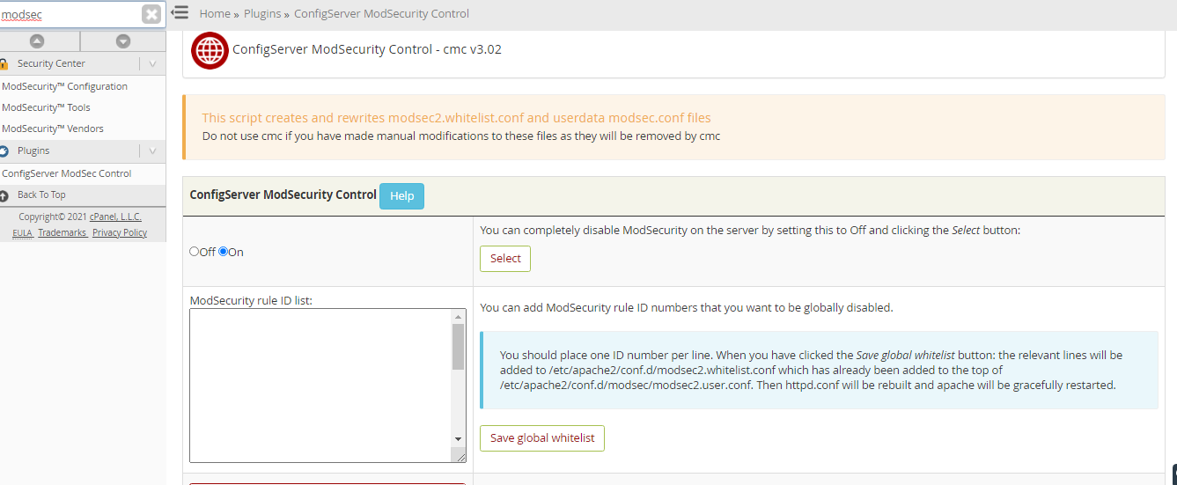Click 'globally disabled' description text
Screen dimensions: 1177x485
(687, 307)
